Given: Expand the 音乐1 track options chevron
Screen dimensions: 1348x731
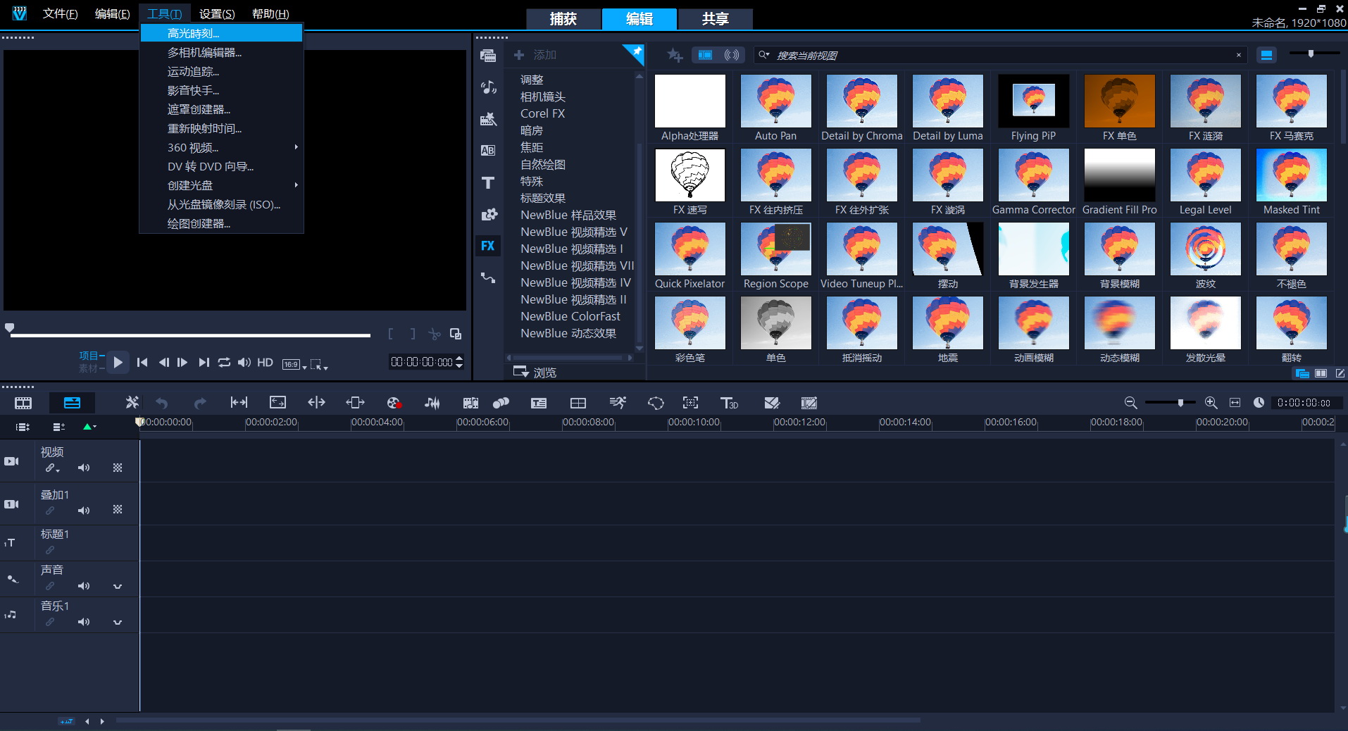Looking at the screenshot, I should 118,622.
